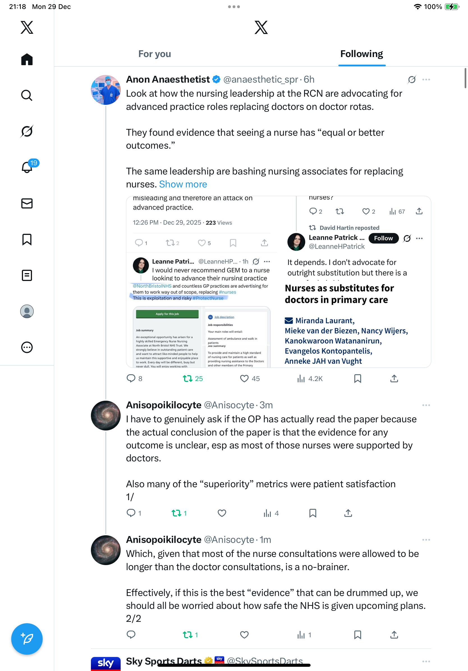Open Anon Anaesthetist's profile picture
This screenshot has height=671, width=468.
pyautogui.click(x=105, y=90)
